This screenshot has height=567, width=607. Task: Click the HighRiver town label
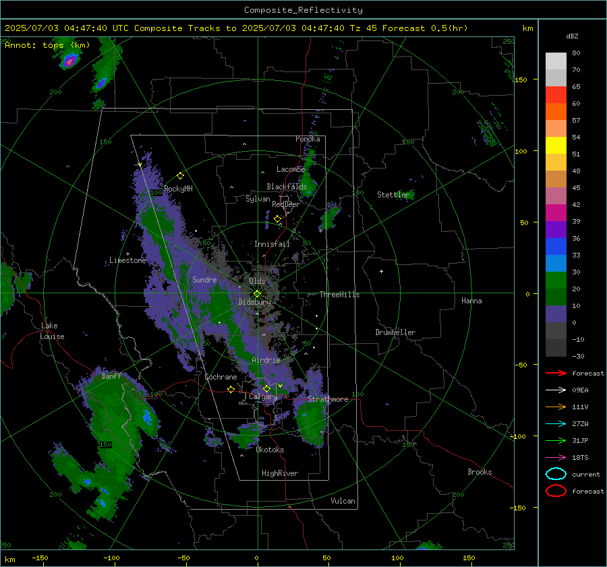280,473
